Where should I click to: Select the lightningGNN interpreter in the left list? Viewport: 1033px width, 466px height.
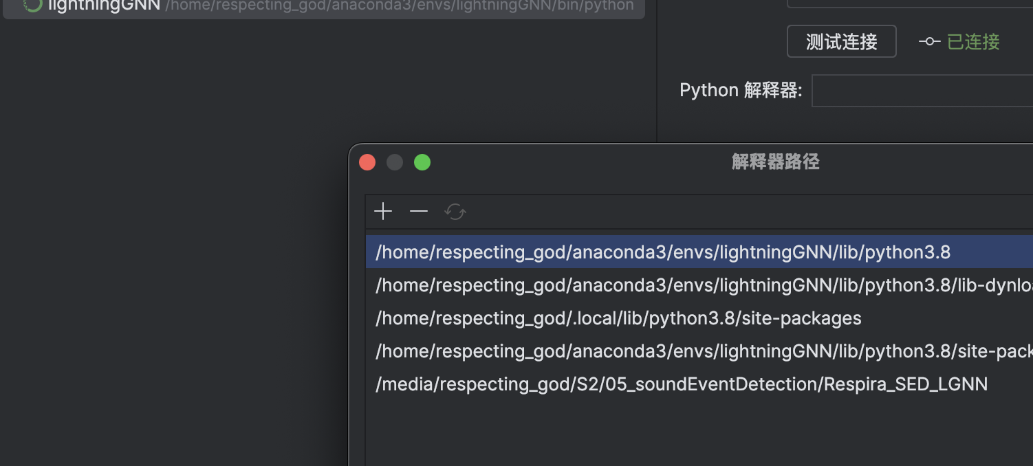[x=323, y=7]
